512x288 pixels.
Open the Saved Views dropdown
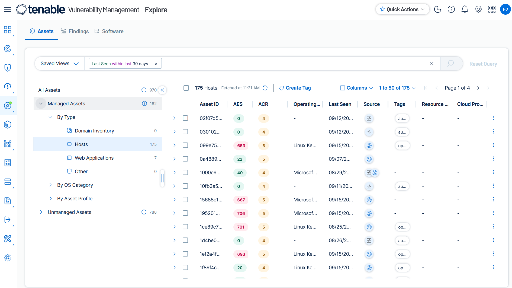(x=60, y=64)
